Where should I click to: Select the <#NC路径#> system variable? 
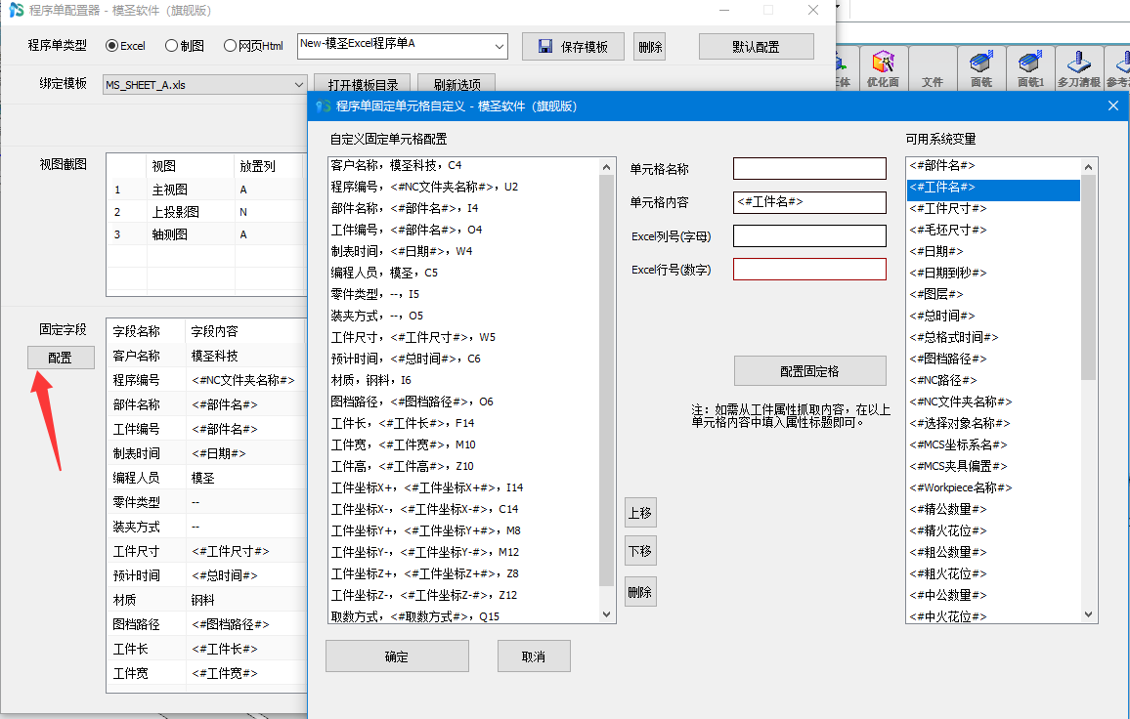pyautogui.click(x=994, y=380)
